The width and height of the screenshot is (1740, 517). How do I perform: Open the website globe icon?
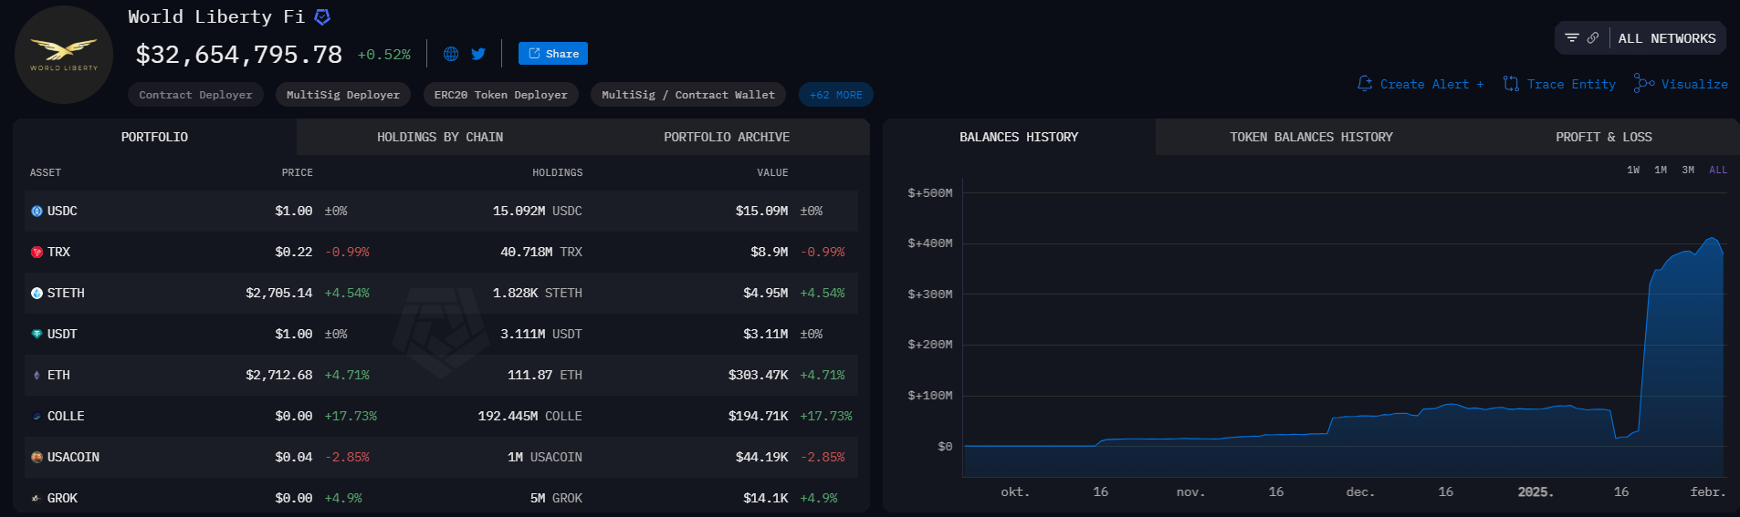[451, 54]
